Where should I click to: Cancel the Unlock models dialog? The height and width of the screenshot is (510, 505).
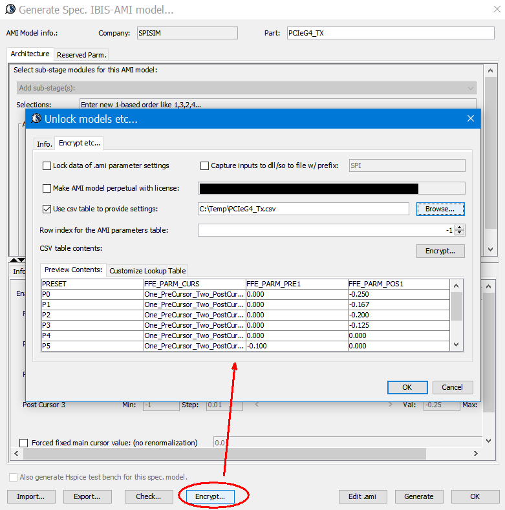[452, 387]
